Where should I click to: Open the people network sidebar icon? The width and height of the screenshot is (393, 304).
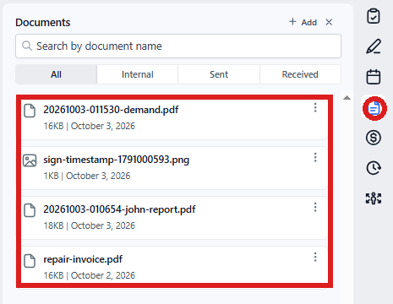coord(374,198)
